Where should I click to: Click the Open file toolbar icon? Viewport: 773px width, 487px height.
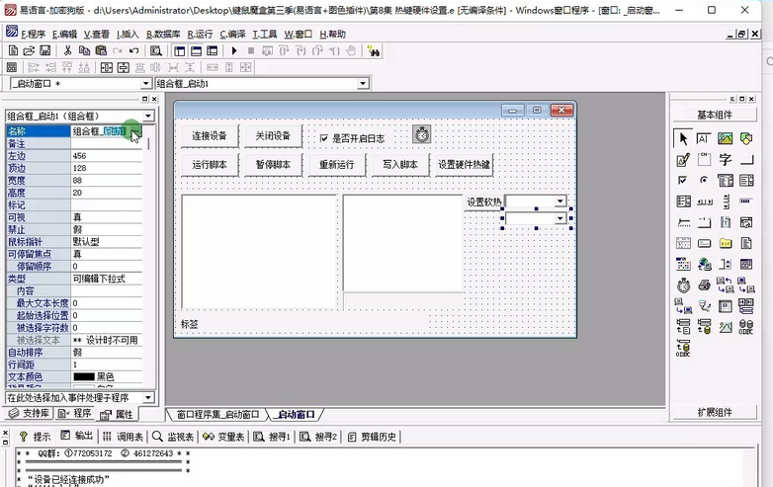point(29,50)
